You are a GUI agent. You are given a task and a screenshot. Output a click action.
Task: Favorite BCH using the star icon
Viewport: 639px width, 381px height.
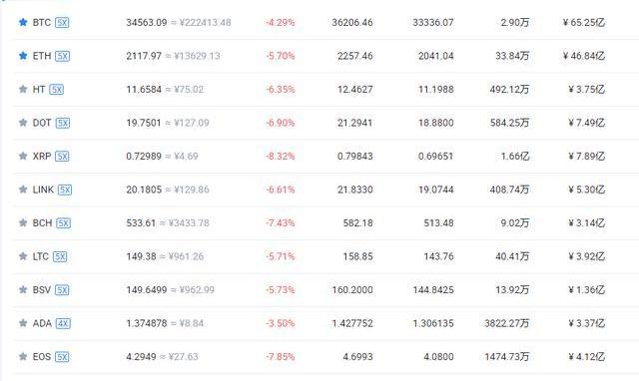23,222
